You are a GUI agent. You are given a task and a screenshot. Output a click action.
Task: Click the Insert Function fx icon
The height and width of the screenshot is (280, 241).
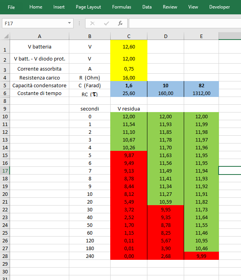coord(120,23)
